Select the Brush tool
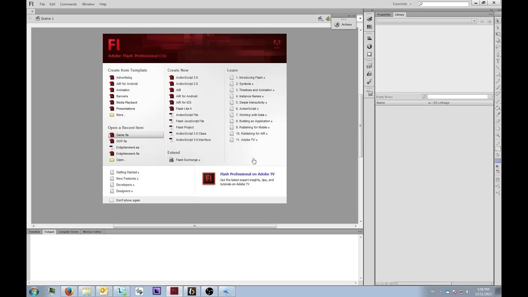Viewport: 528px width, 297px height. pos(498,87)
